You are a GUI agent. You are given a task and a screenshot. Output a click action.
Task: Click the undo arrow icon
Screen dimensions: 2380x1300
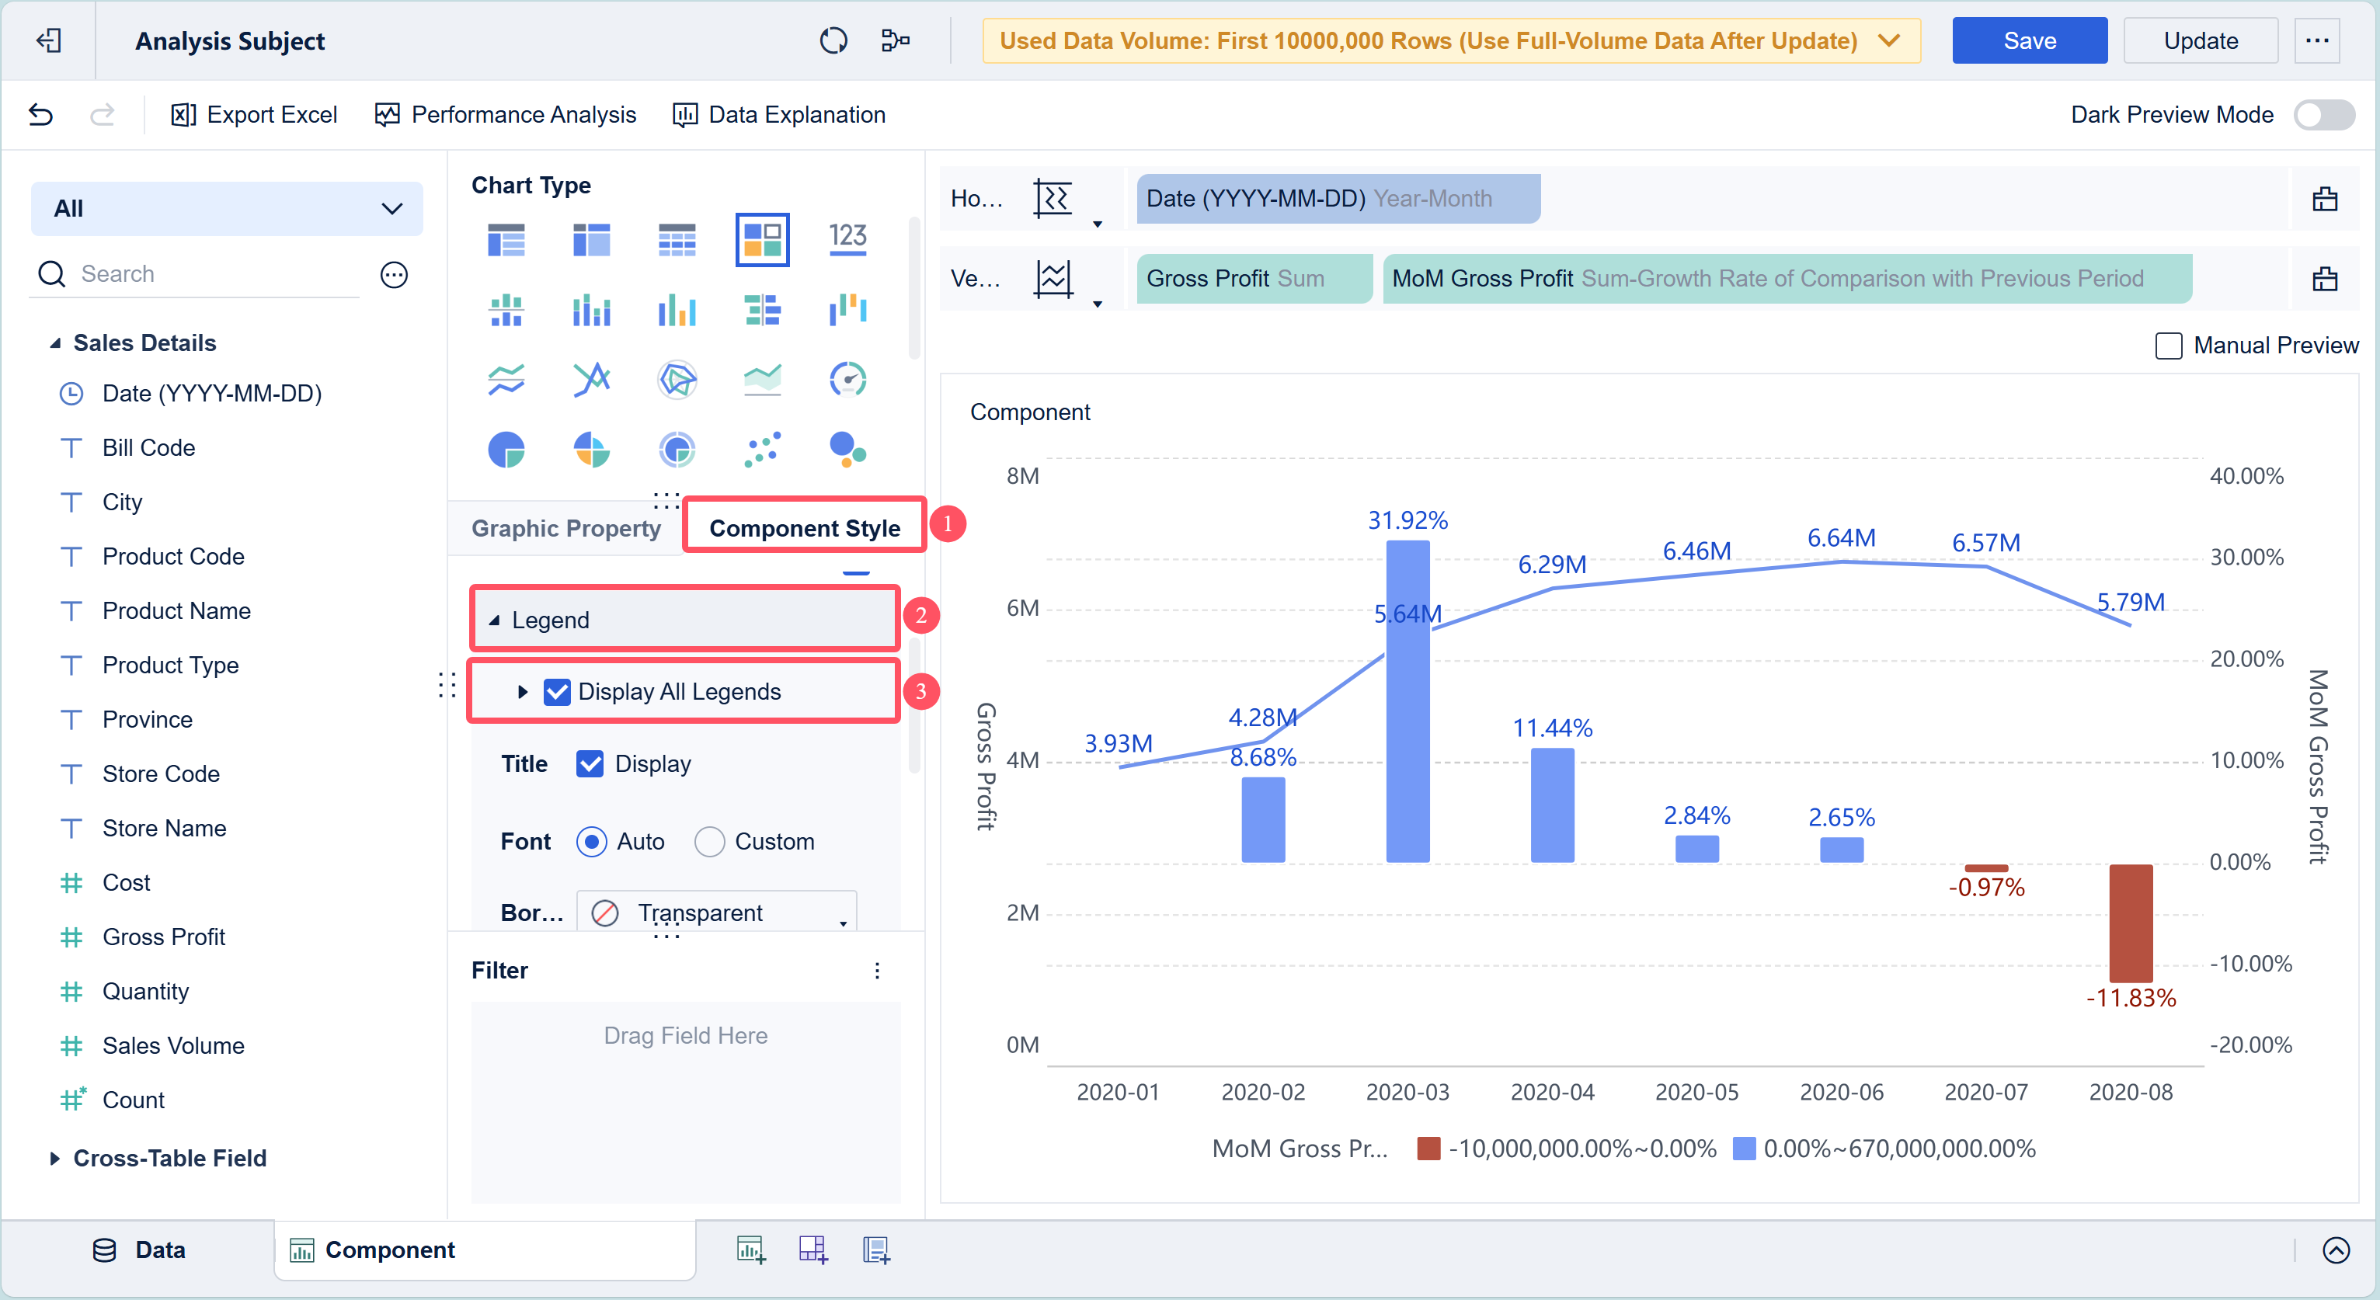click(x=40, y=115)
